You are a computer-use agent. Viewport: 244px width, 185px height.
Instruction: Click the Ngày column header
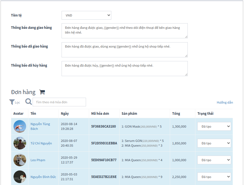click(65, 114)
